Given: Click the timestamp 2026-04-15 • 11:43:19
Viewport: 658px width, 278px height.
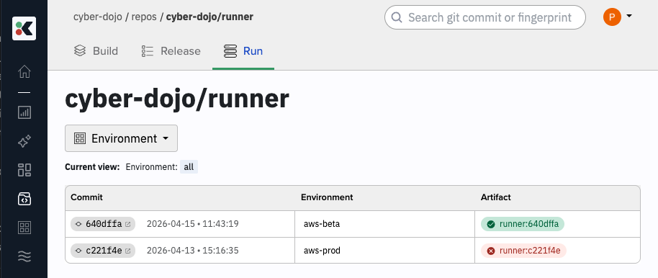Looking at the screenshot, I should click(193, 224).
